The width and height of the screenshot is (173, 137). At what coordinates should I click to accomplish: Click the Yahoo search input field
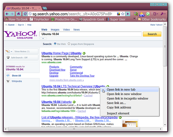pyautogui.click(x=91, y=34)
